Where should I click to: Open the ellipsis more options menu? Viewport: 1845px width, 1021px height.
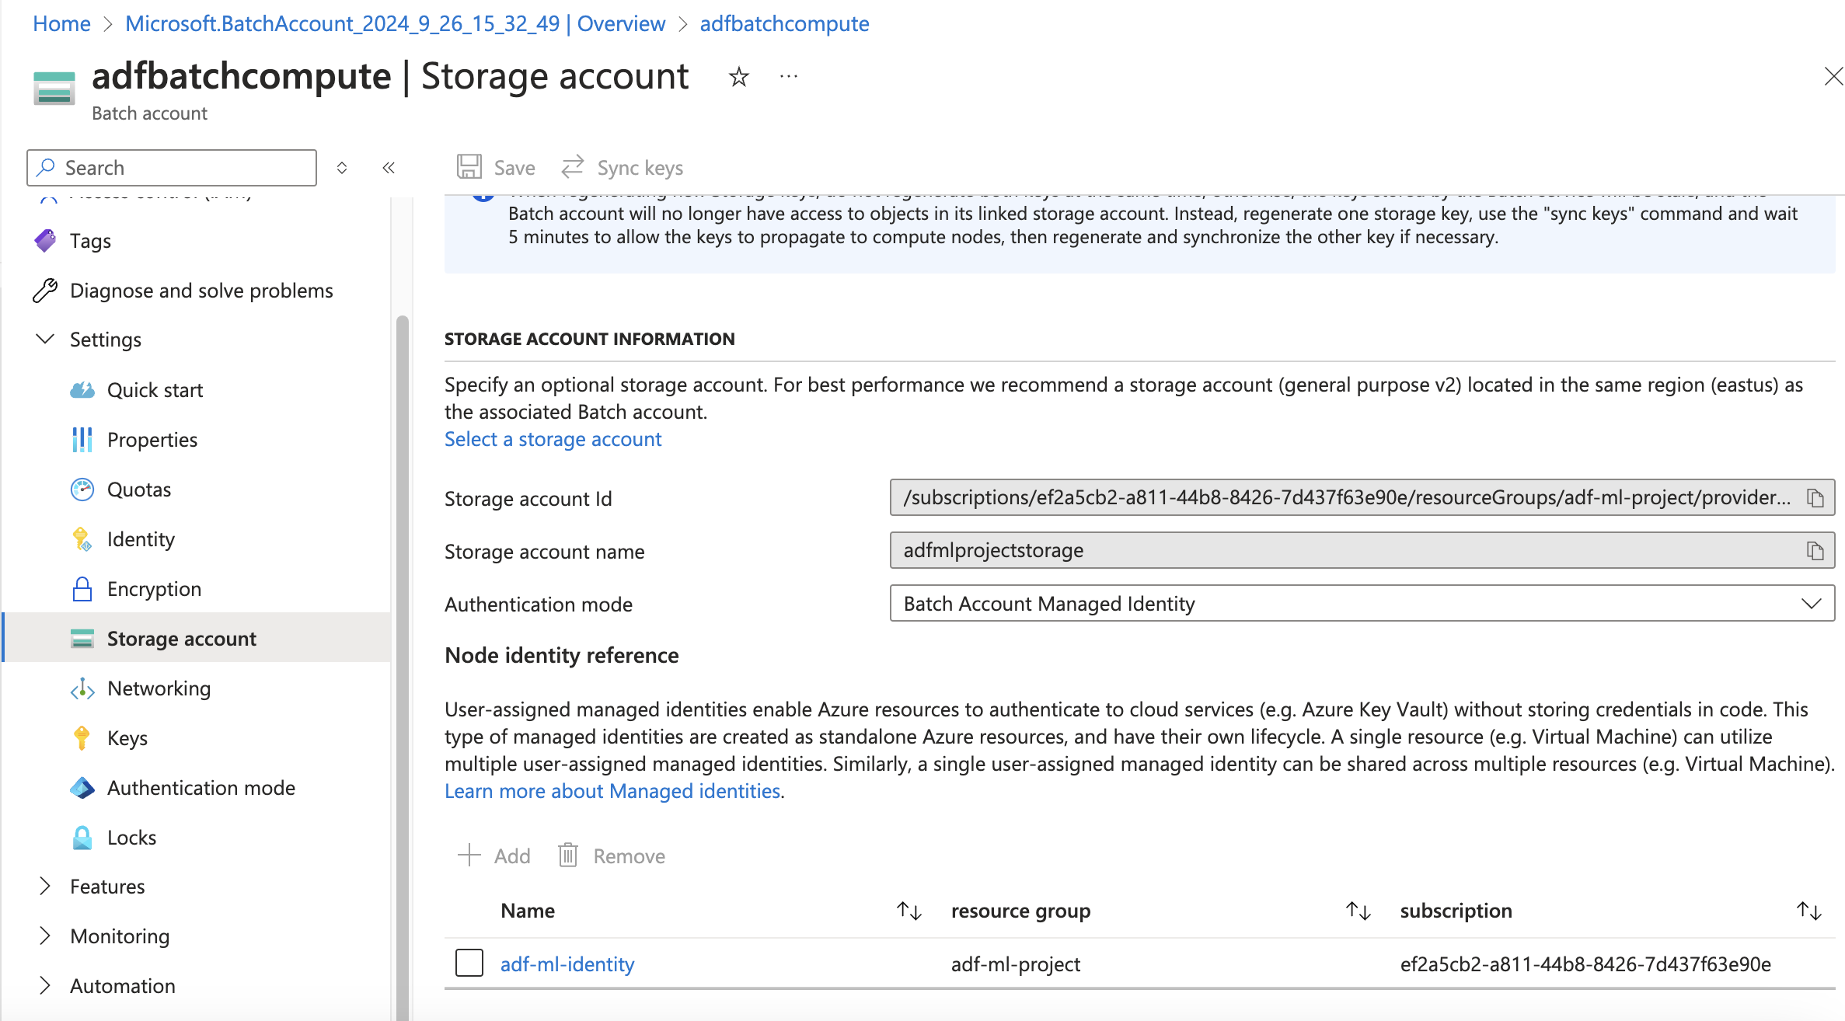pyautogui.click(x=789, y=76)
